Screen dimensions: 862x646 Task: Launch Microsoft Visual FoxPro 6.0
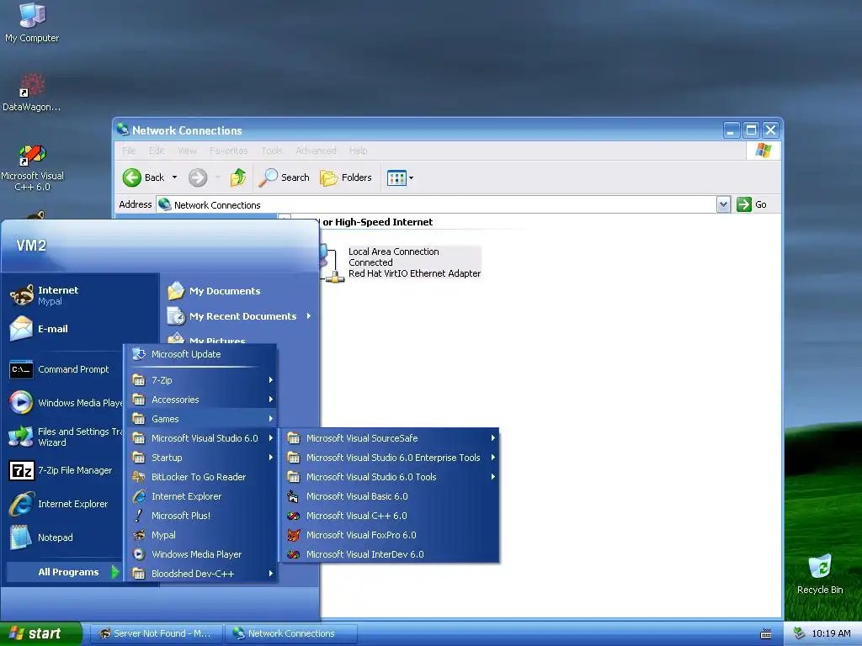[391, 534]
